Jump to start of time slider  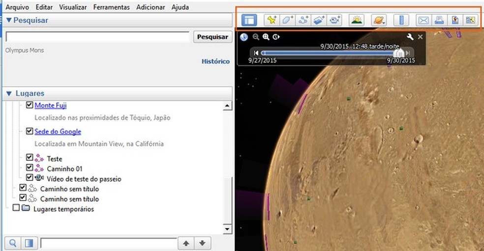coord(256,53)
